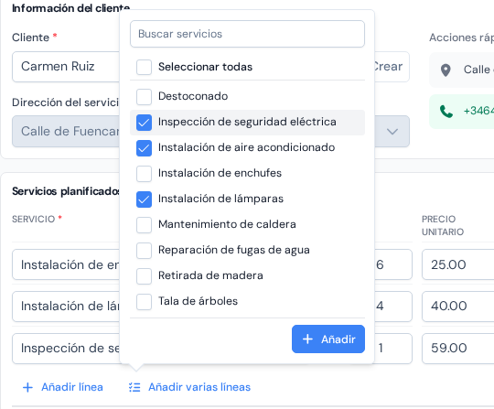Uncheck Instalación de aire acondicionado

144,148
